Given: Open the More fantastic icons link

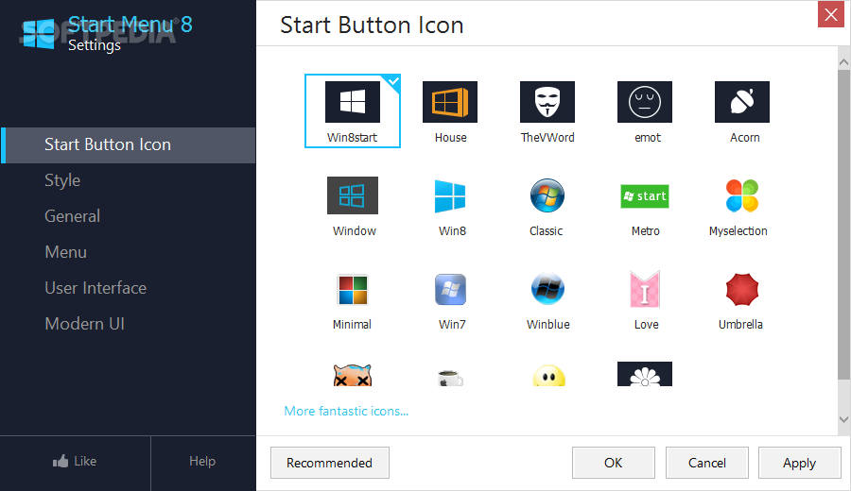Looking at the screenshot, I should pos(346,412).
